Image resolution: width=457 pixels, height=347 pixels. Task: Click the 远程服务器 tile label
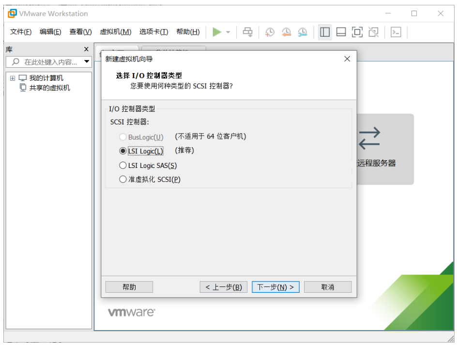(377, 163)
